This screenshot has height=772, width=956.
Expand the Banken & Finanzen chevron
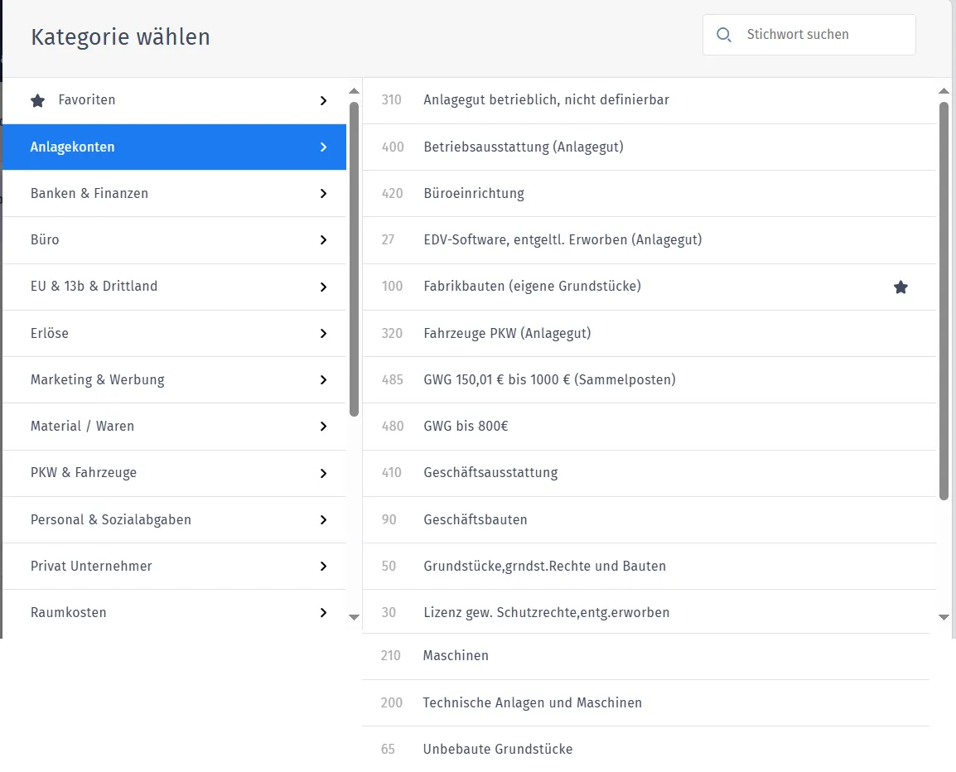(x=323, y=194)
